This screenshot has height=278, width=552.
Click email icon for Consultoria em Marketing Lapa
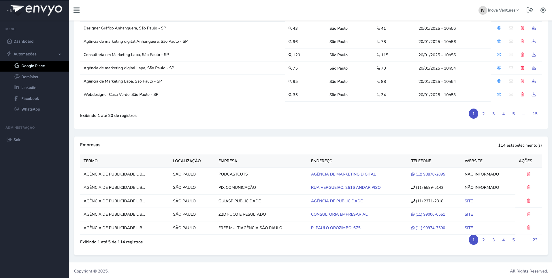[x=511, y=55]
